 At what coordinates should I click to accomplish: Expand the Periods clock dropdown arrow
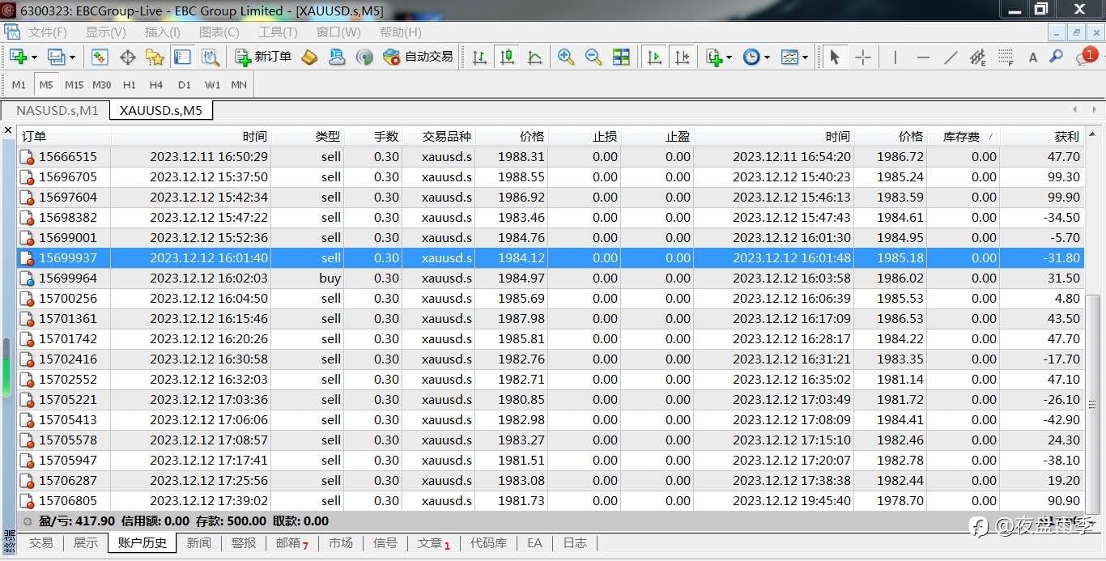click(767, 57)
